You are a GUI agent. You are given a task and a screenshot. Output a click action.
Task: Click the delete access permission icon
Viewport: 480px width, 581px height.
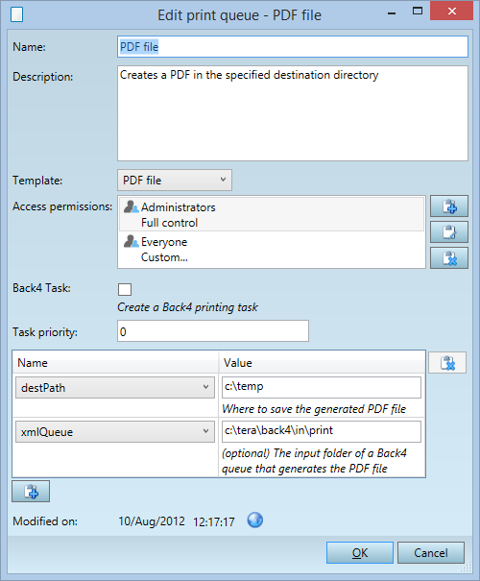point(449,258)
